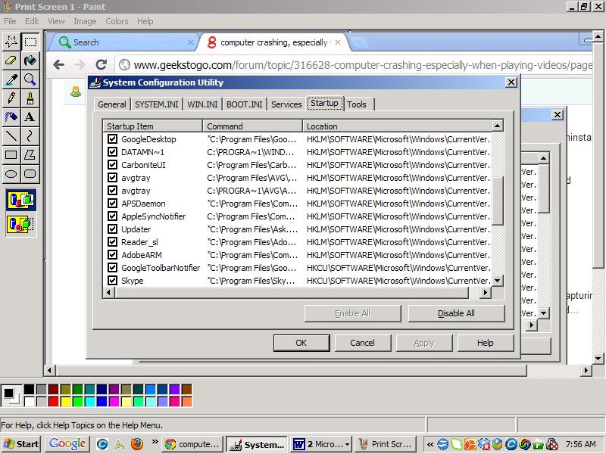Image resolution: width=606 pixels, height=454 pixels.
Task: Click the Paint canvas scroll-left arrow
Action: pyautogui.click(x=49, y=371)
